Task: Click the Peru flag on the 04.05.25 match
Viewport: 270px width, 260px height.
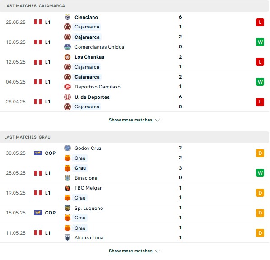Action: tap(38, 82)
